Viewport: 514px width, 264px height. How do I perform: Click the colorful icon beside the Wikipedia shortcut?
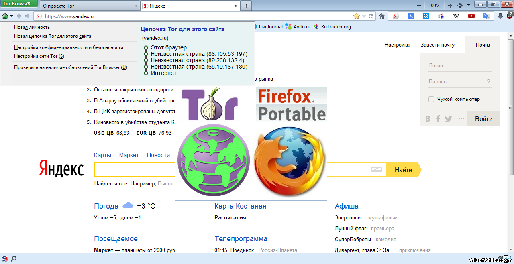[x=441, y=16]
